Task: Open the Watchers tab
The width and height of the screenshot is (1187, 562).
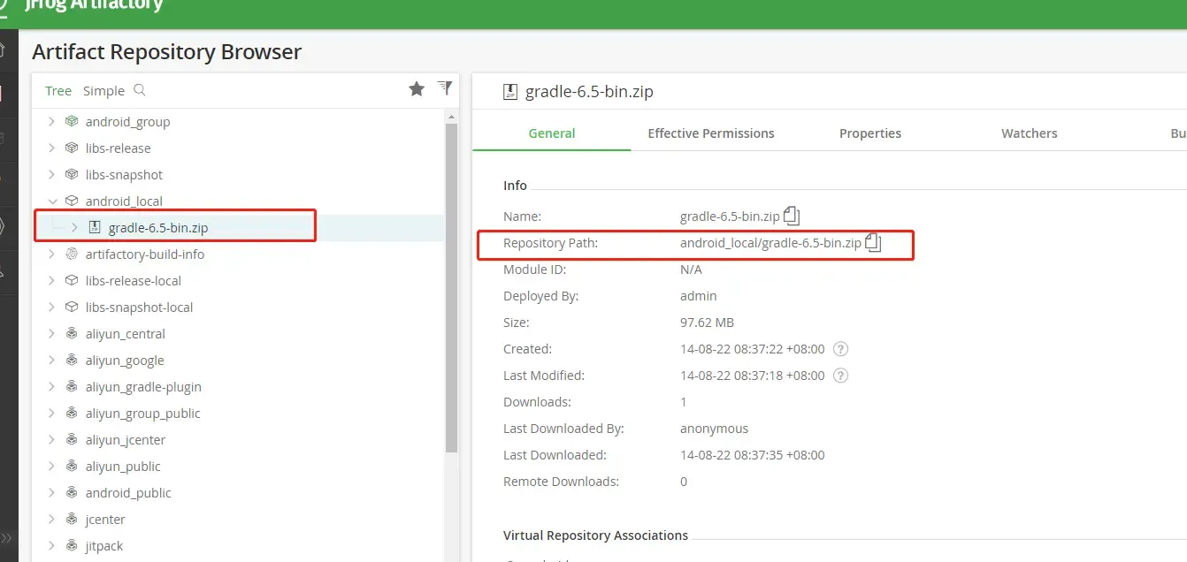Action: pyautogui.click(x=1029, y=133)
